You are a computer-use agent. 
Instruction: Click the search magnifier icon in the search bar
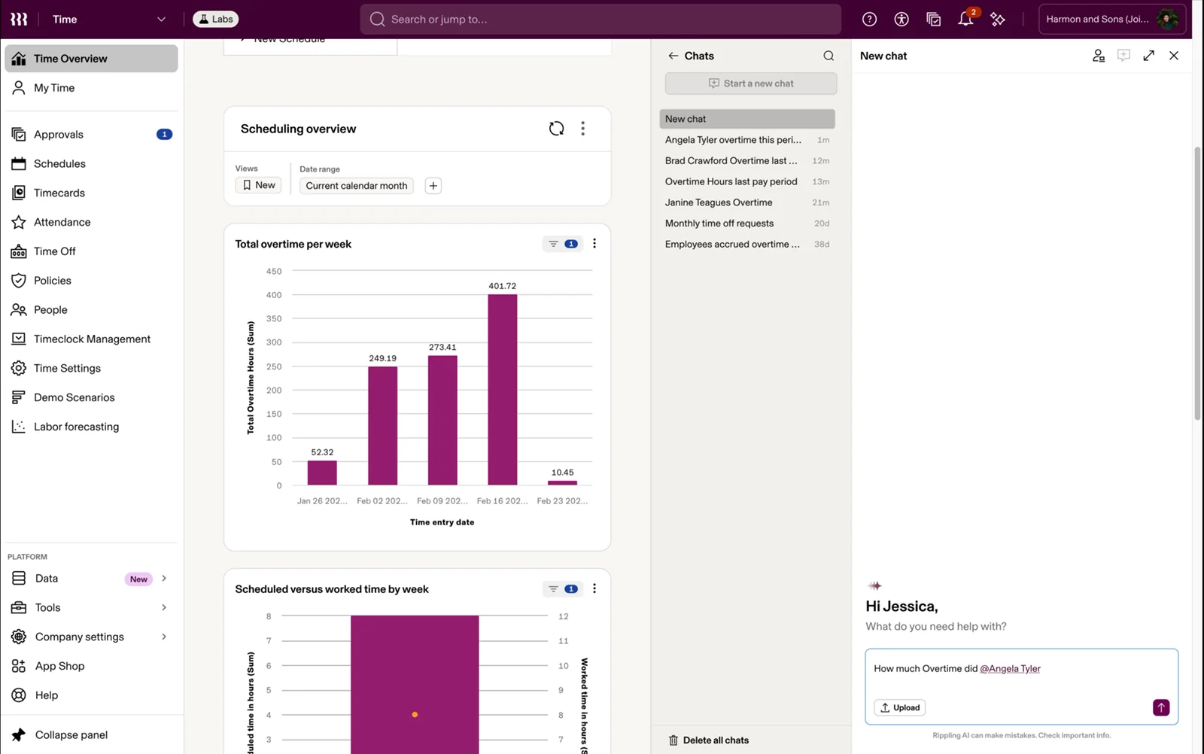[377, 20]
